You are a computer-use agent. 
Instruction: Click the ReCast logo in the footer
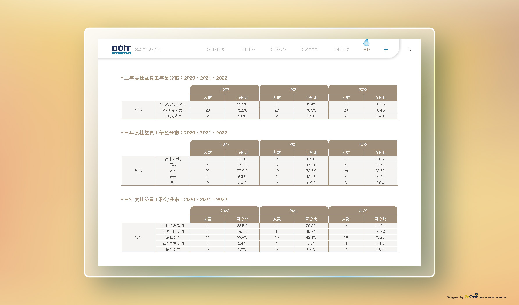tap(471, 296)
